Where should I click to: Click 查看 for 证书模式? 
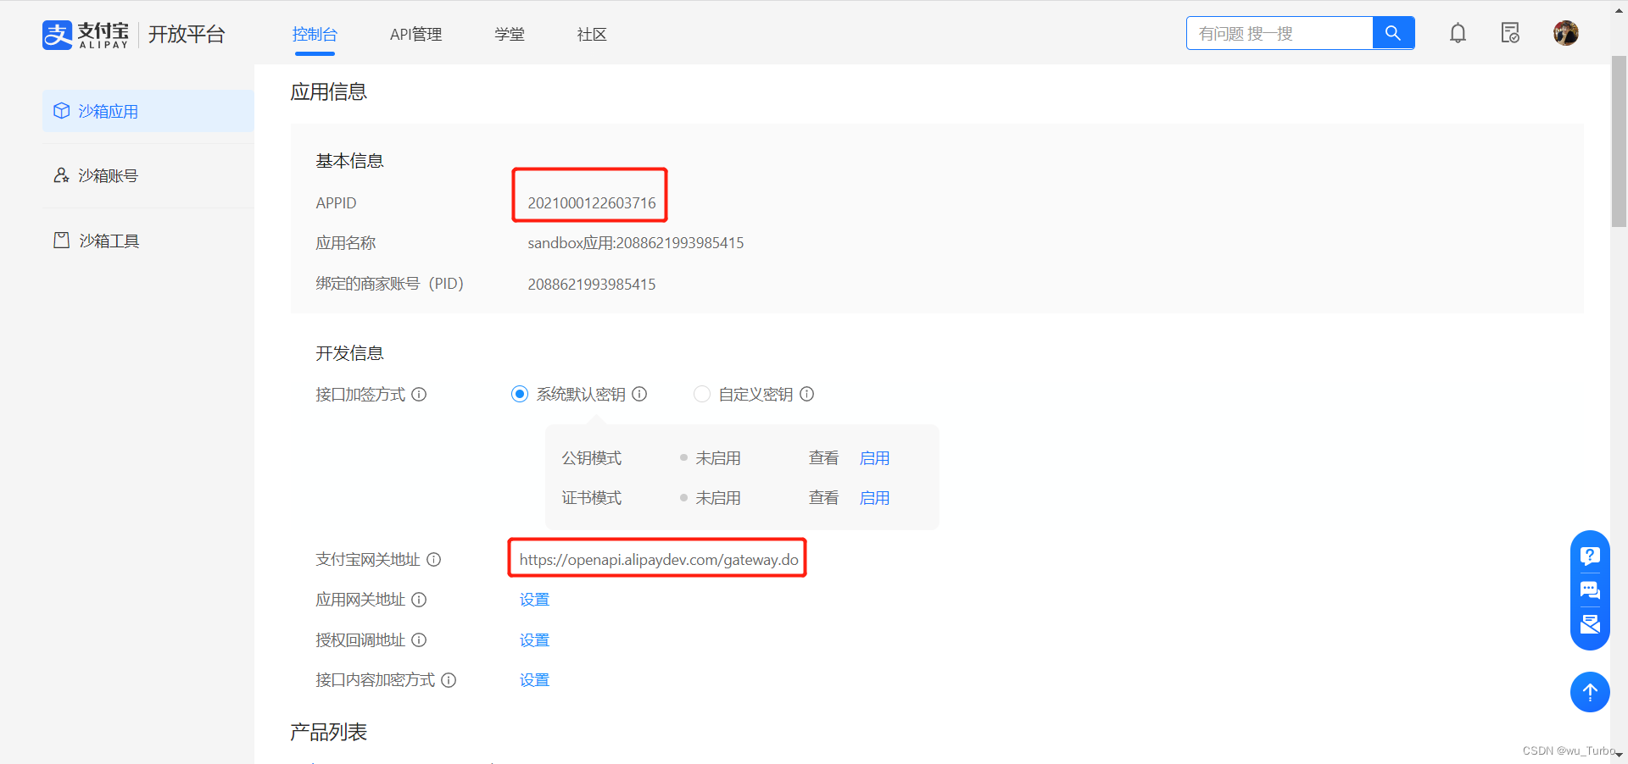(x=823, y=498)
